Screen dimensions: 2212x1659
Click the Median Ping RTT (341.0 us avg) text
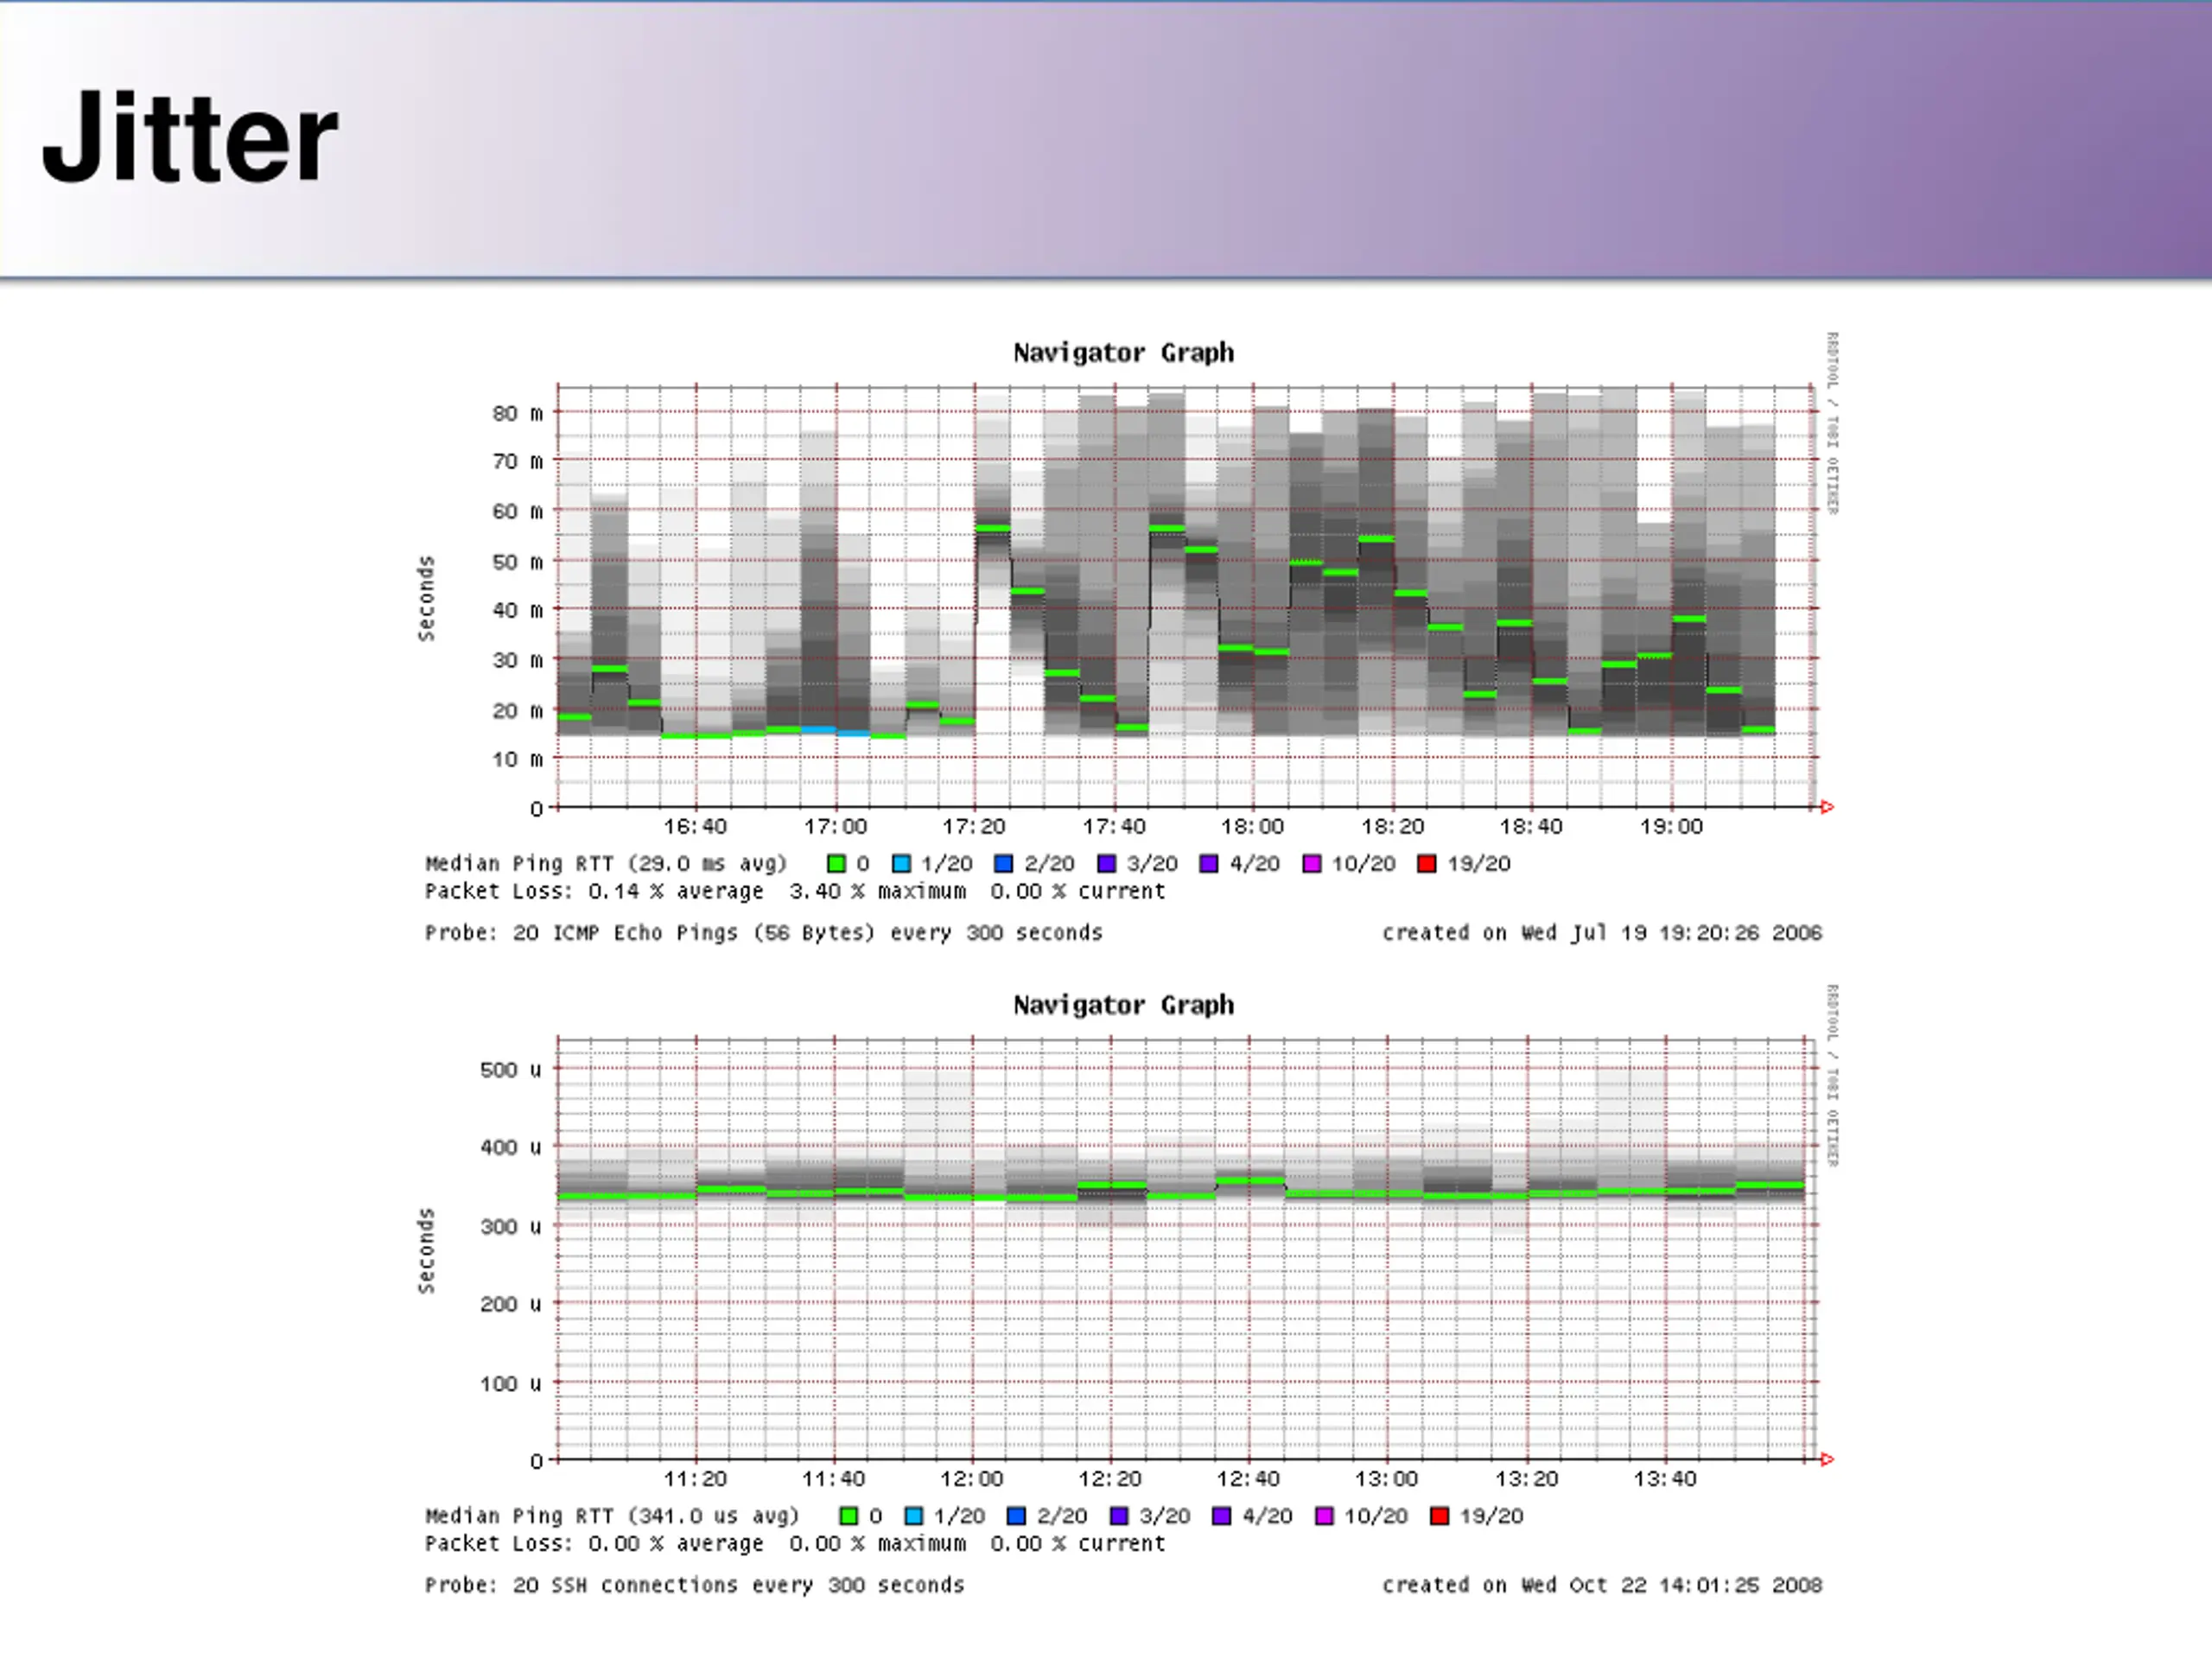(612, 1516)
